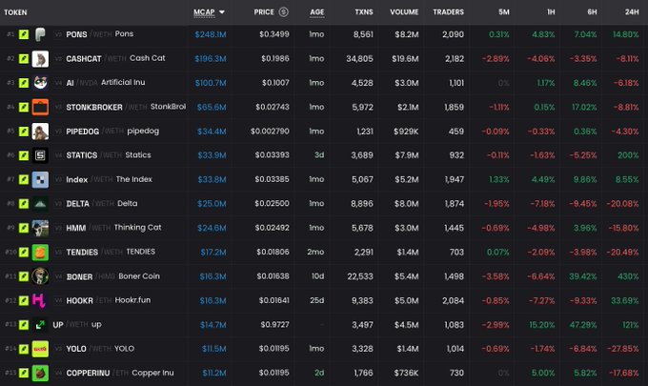Screen dimensions: 648x386
Task: Click AI market cap $100.7M
Action: tap(211, 83)
